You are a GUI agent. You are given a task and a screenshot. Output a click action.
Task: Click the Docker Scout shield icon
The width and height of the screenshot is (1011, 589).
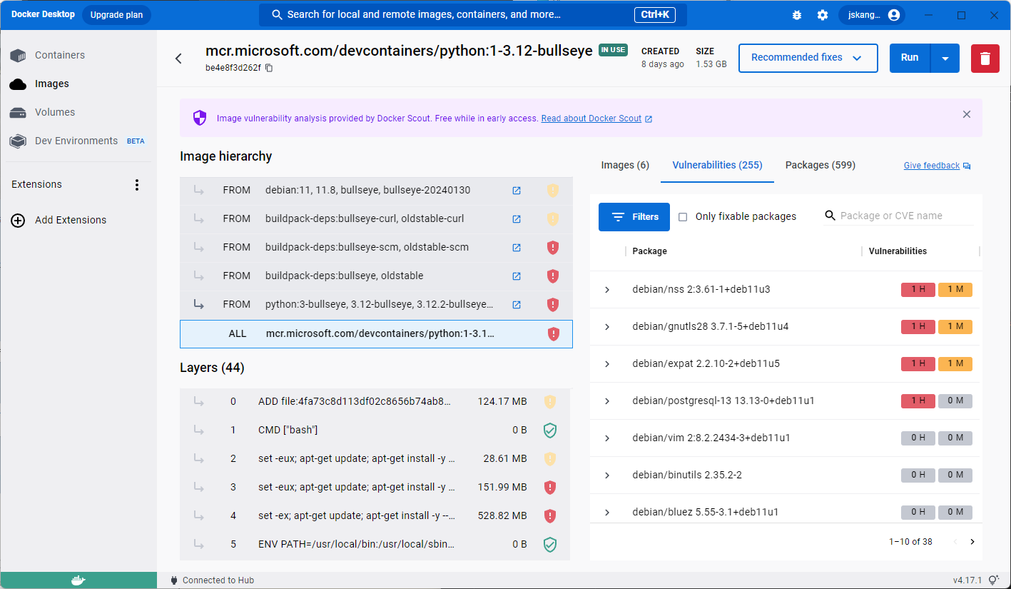[x=200, y=118]
